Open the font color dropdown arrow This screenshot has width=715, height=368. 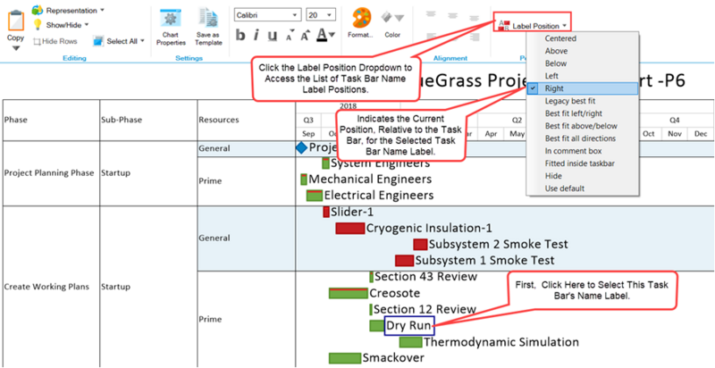coord(332,35)
